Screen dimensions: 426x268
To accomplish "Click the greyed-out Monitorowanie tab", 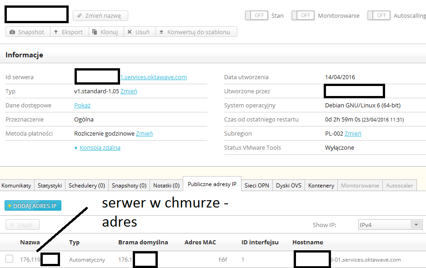I will (x=360, y=185).
